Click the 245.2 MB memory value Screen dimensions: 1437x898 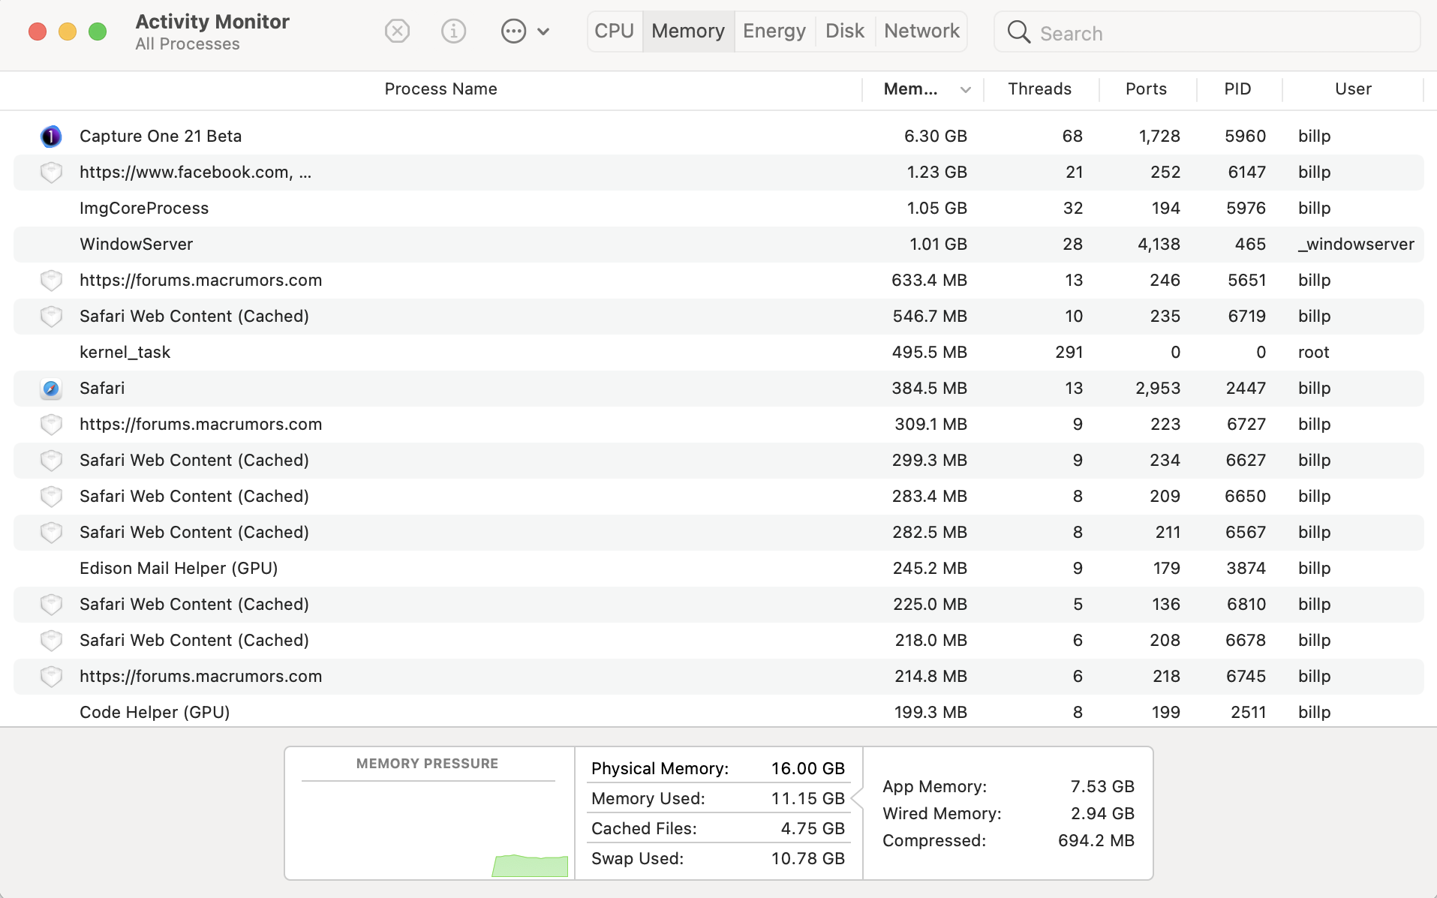coord(930,569)
